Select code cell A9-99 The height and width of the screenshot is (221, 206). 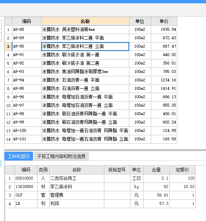pos(27,122)
